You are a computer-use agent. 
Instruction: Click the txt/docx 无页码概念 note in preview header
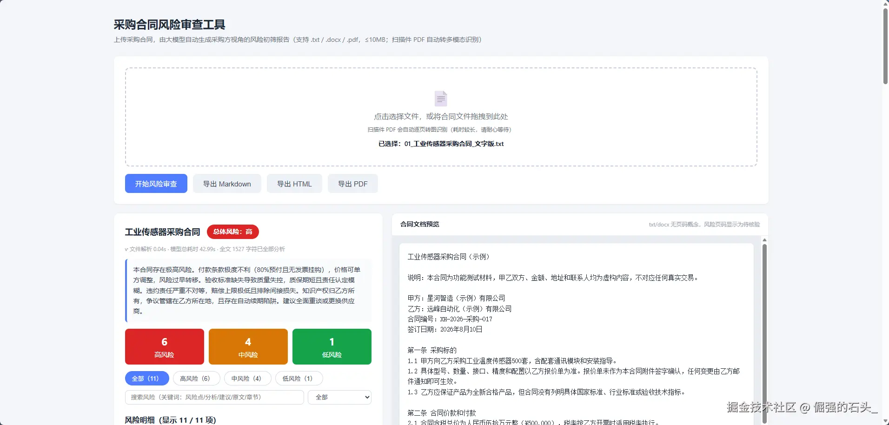coord(704,225)
